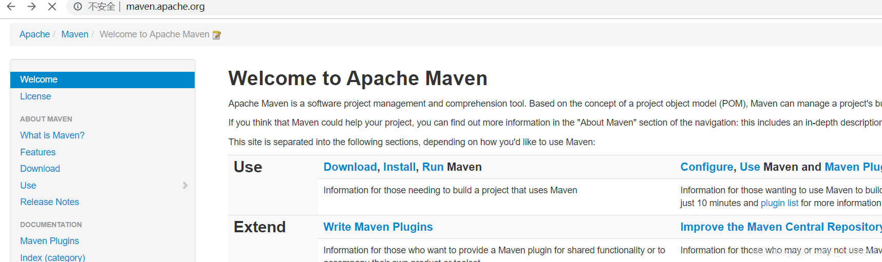Open Write Maven Plugins link
Image resolution: width=882 pixels, height=262 pixels.
(x=378, y=227)
